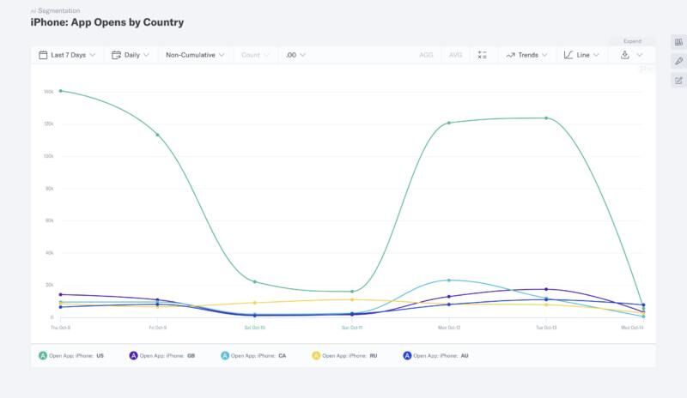Toggle the AU series in the legend
This screenshot has width=687, height=398.
click(x=436, y=355)
